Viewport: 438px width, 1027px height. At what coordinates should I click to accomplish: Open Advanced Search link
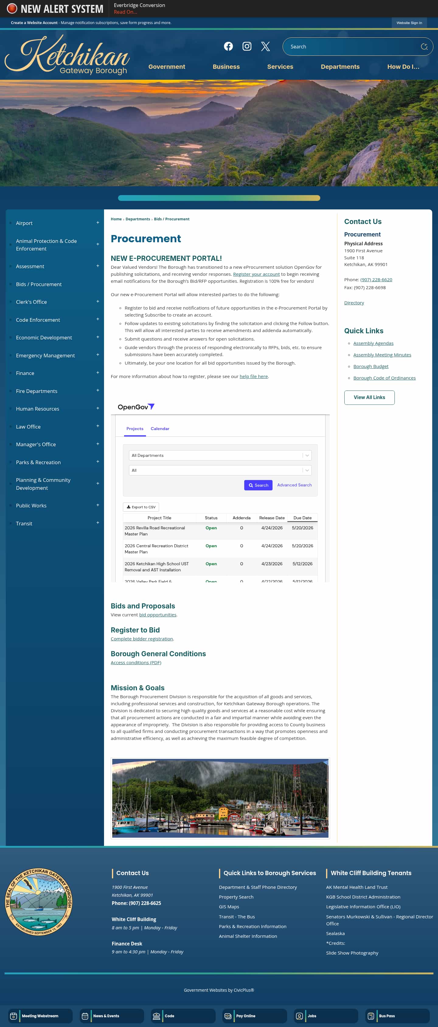point(294,485)
